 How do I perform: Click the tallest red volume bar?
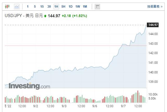138,96
